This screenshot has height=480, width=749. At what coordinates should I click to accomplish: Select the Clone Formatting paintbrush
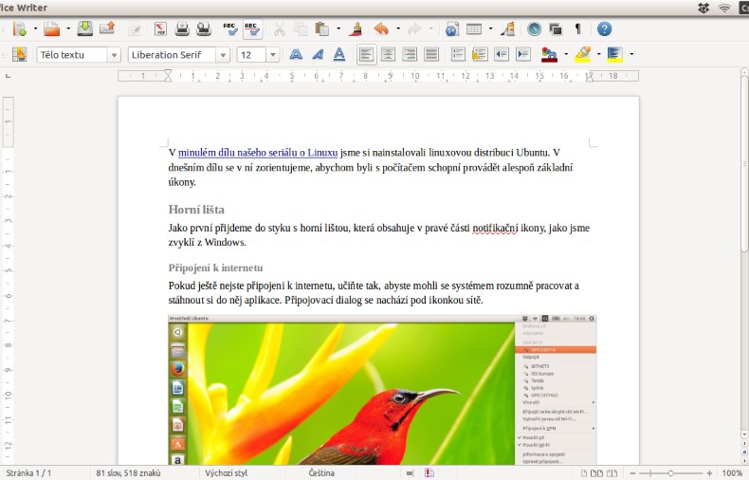coord(356,29)
